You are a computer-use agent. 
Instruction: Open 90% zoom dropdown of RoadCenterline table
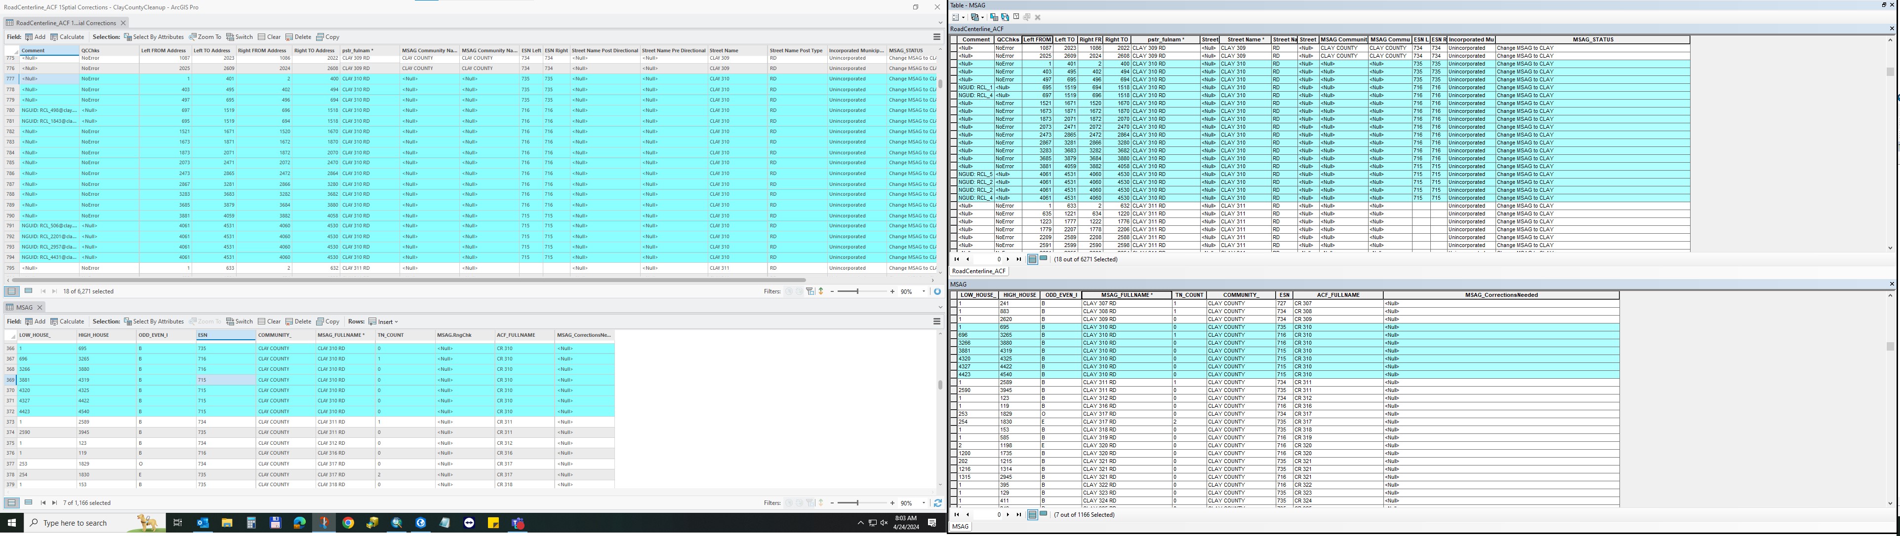[924, 291]
